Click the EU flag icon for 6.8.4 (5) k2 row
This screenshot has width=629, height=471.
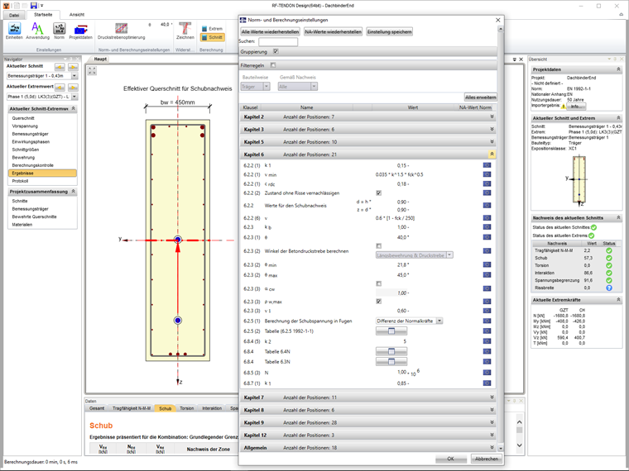pyautogui.click(x=487, y=340)
